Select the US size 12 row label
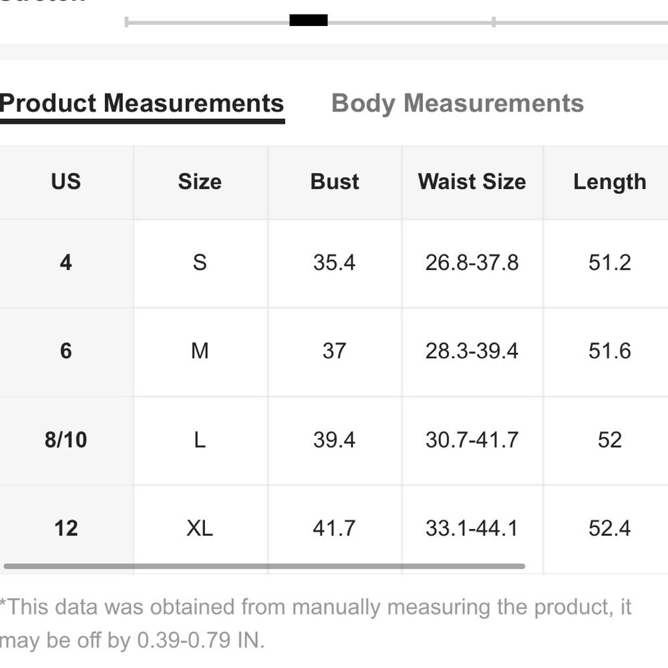The image size is (668, 668). [x=66, y=529]
